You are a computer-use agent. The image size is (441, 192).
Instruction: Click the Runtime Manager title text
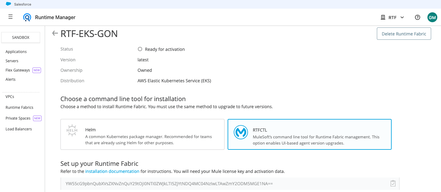coord(55,17)
